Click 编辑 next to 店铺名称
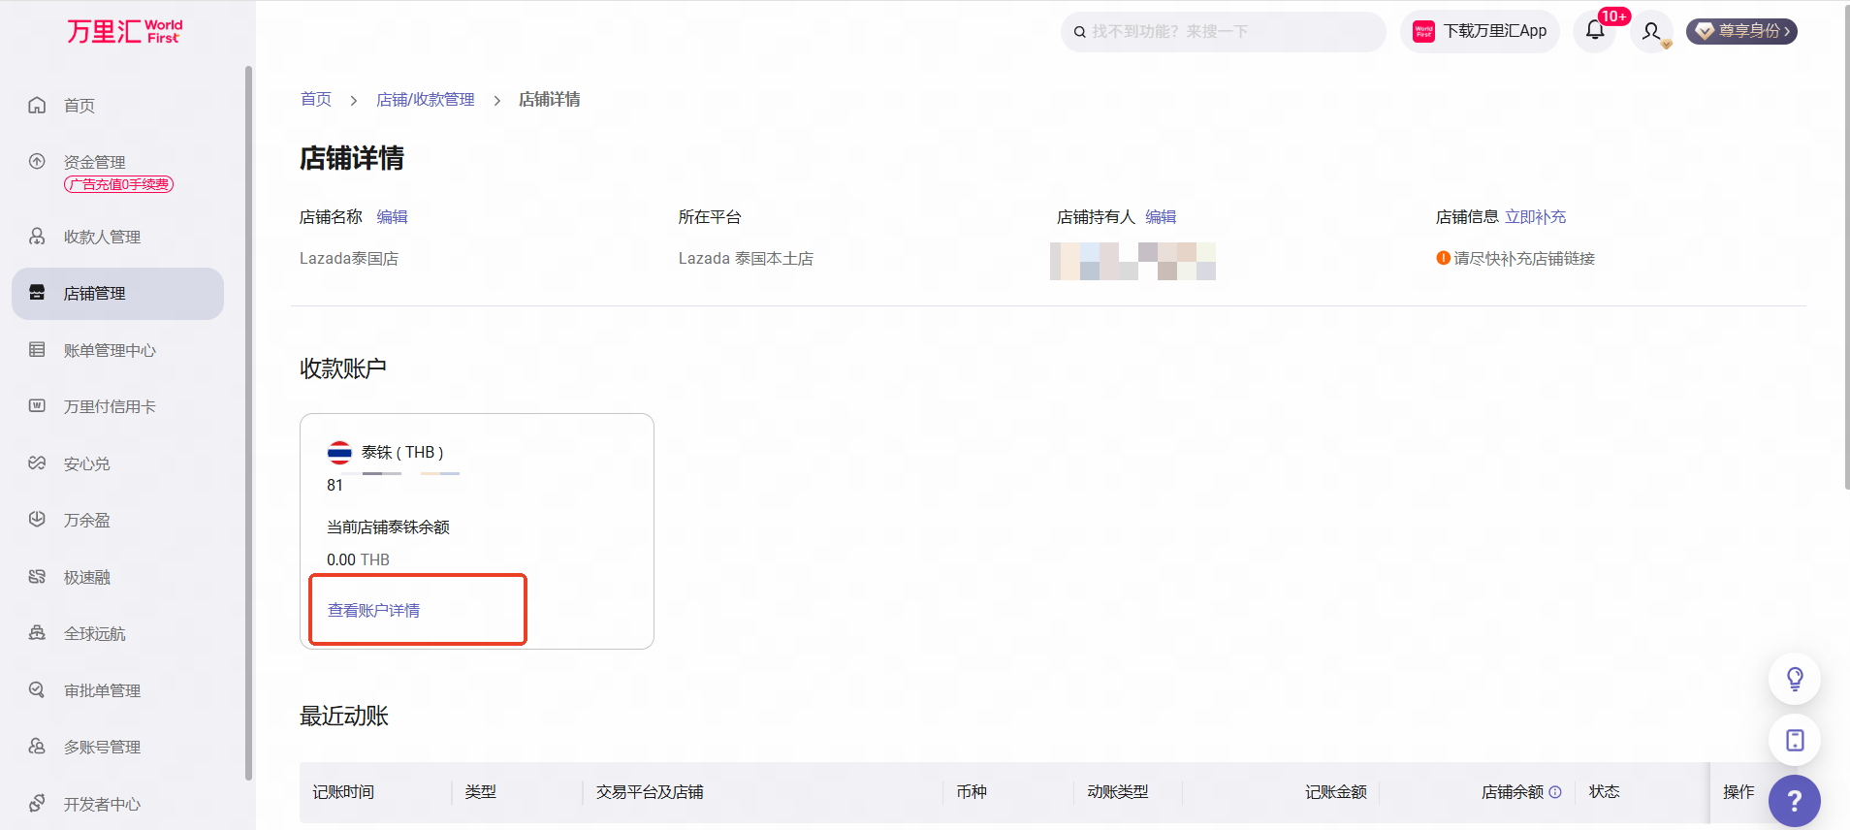The height and width of the screenshot is (830, 1850). 392,217
